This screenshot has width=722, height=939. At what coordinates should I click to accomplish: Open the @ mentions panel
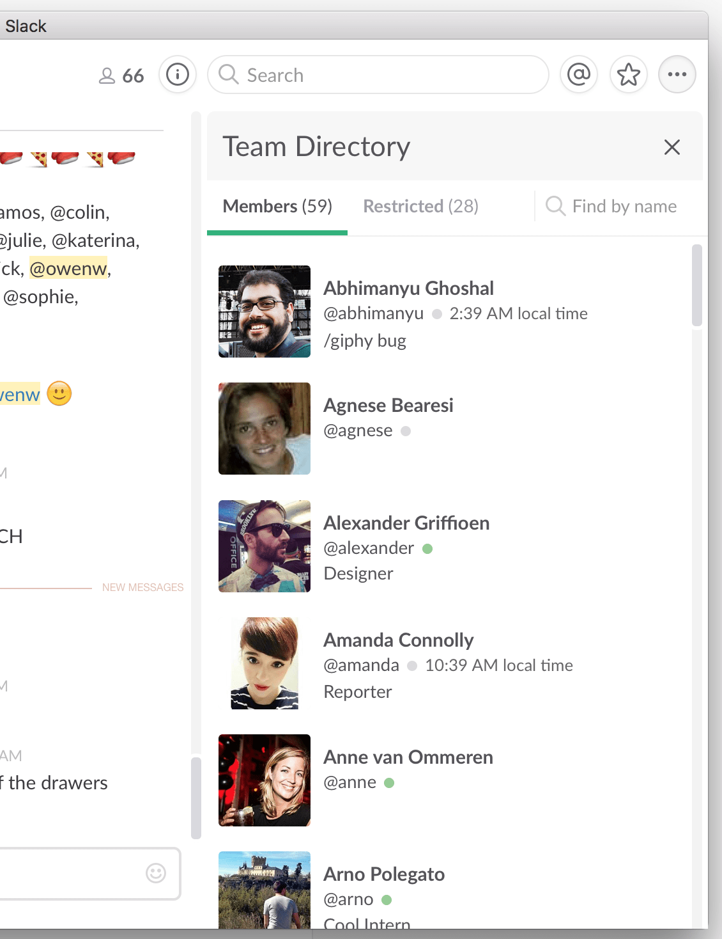(x=578, y=74)
